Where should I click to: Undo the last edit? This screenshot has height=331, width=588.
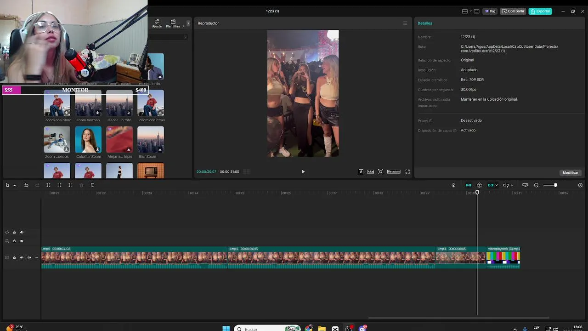click(26, 185)
